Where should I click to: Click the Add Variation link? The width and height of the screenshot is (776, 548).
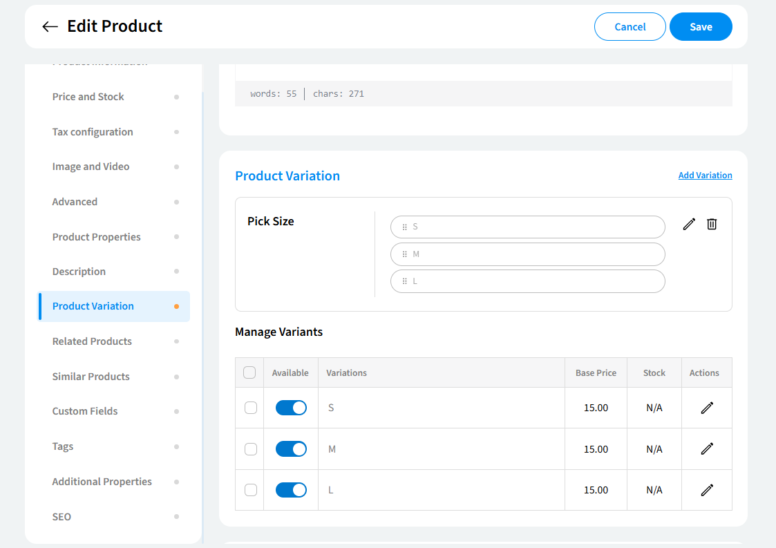pos(705,176)
